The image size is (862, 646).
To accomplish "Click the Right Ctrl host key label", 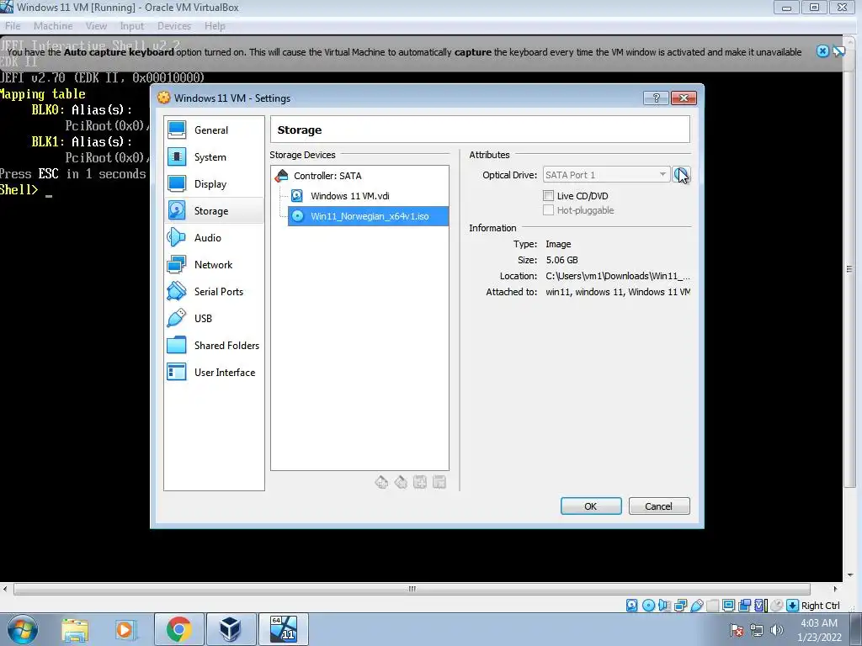I will click(820, 606).
